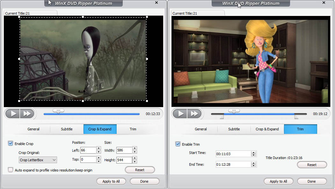Switch to Crop & Expand tab in right window
335x189 pixels.
point(267,129)
